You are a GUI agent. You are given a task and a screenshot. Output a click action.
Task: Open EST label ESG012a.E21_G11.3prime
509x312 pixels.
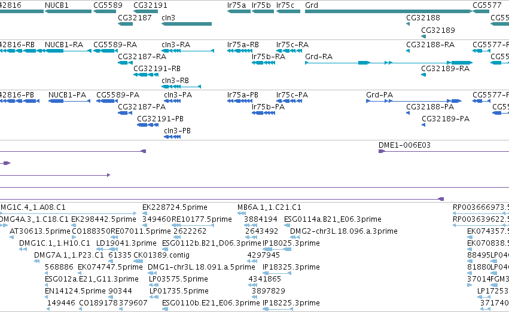click(92, 279)
